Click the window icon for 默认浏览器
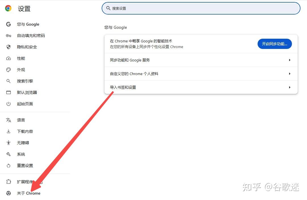This screenshot has width=307, height=200. click(9, 92)
